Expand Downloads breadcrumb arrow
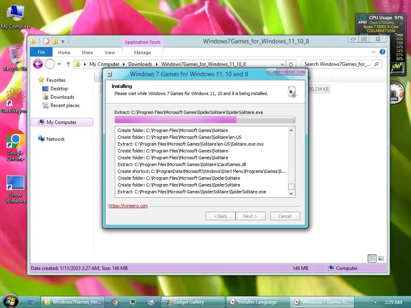The height and width of the screenshot is (308, 411). (157, 64)
